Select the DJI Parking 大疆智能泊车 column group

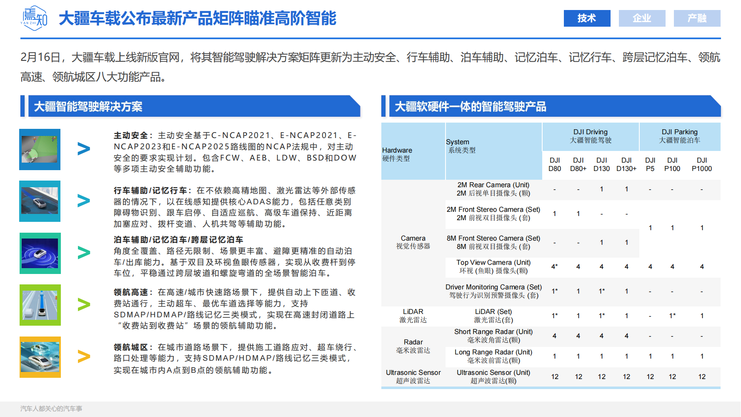click(x=680, y=136)
